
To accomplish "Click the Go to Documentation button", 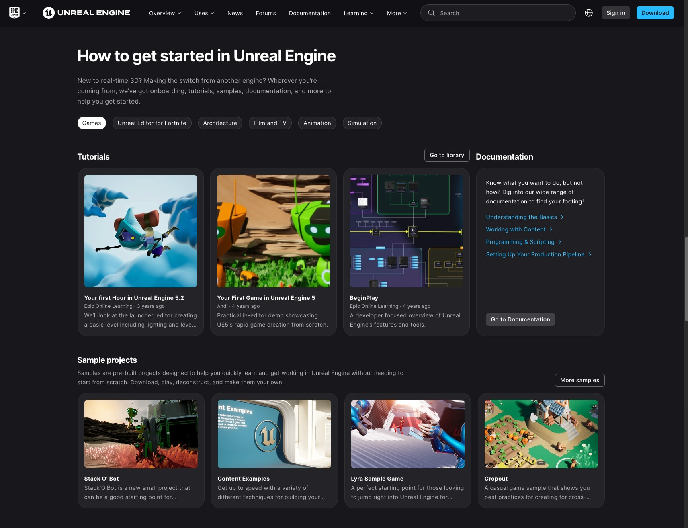I will [x=520, y=319].
